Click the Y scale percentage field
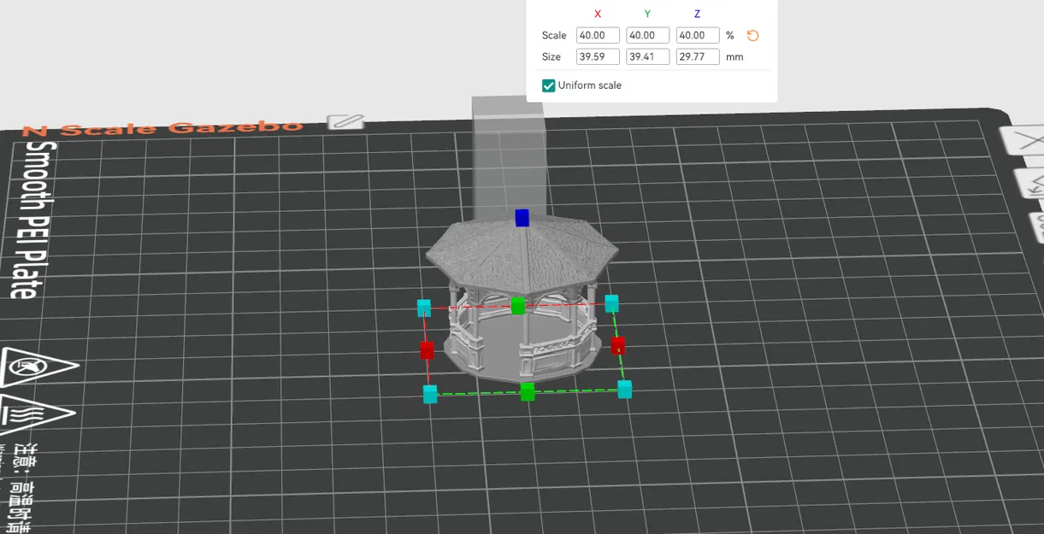 coord(646,35)
